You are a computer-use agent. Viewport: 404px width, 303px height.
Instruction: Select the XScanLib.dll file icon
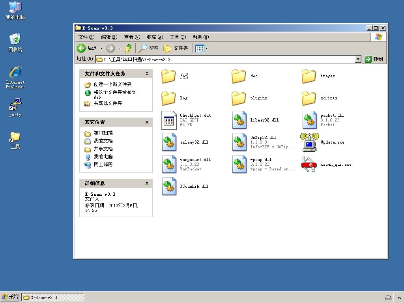tap(169, 187)
